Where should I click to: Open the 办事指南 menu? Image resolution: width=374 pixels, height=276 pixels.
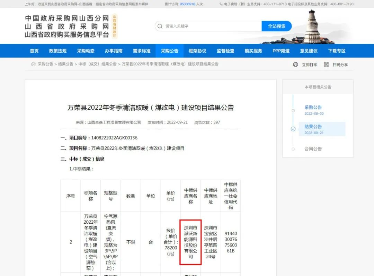click(114, 51)
